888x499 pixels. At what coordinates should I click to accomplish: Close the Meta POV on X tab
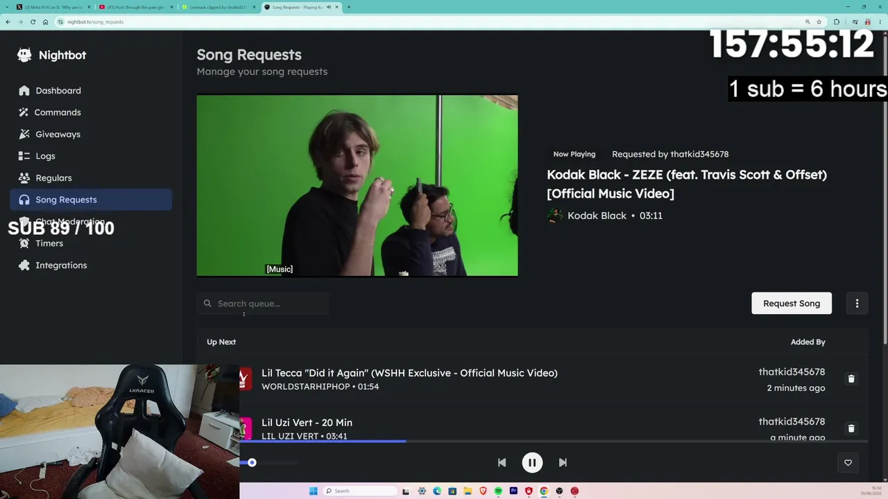click(x=89, y=7)
